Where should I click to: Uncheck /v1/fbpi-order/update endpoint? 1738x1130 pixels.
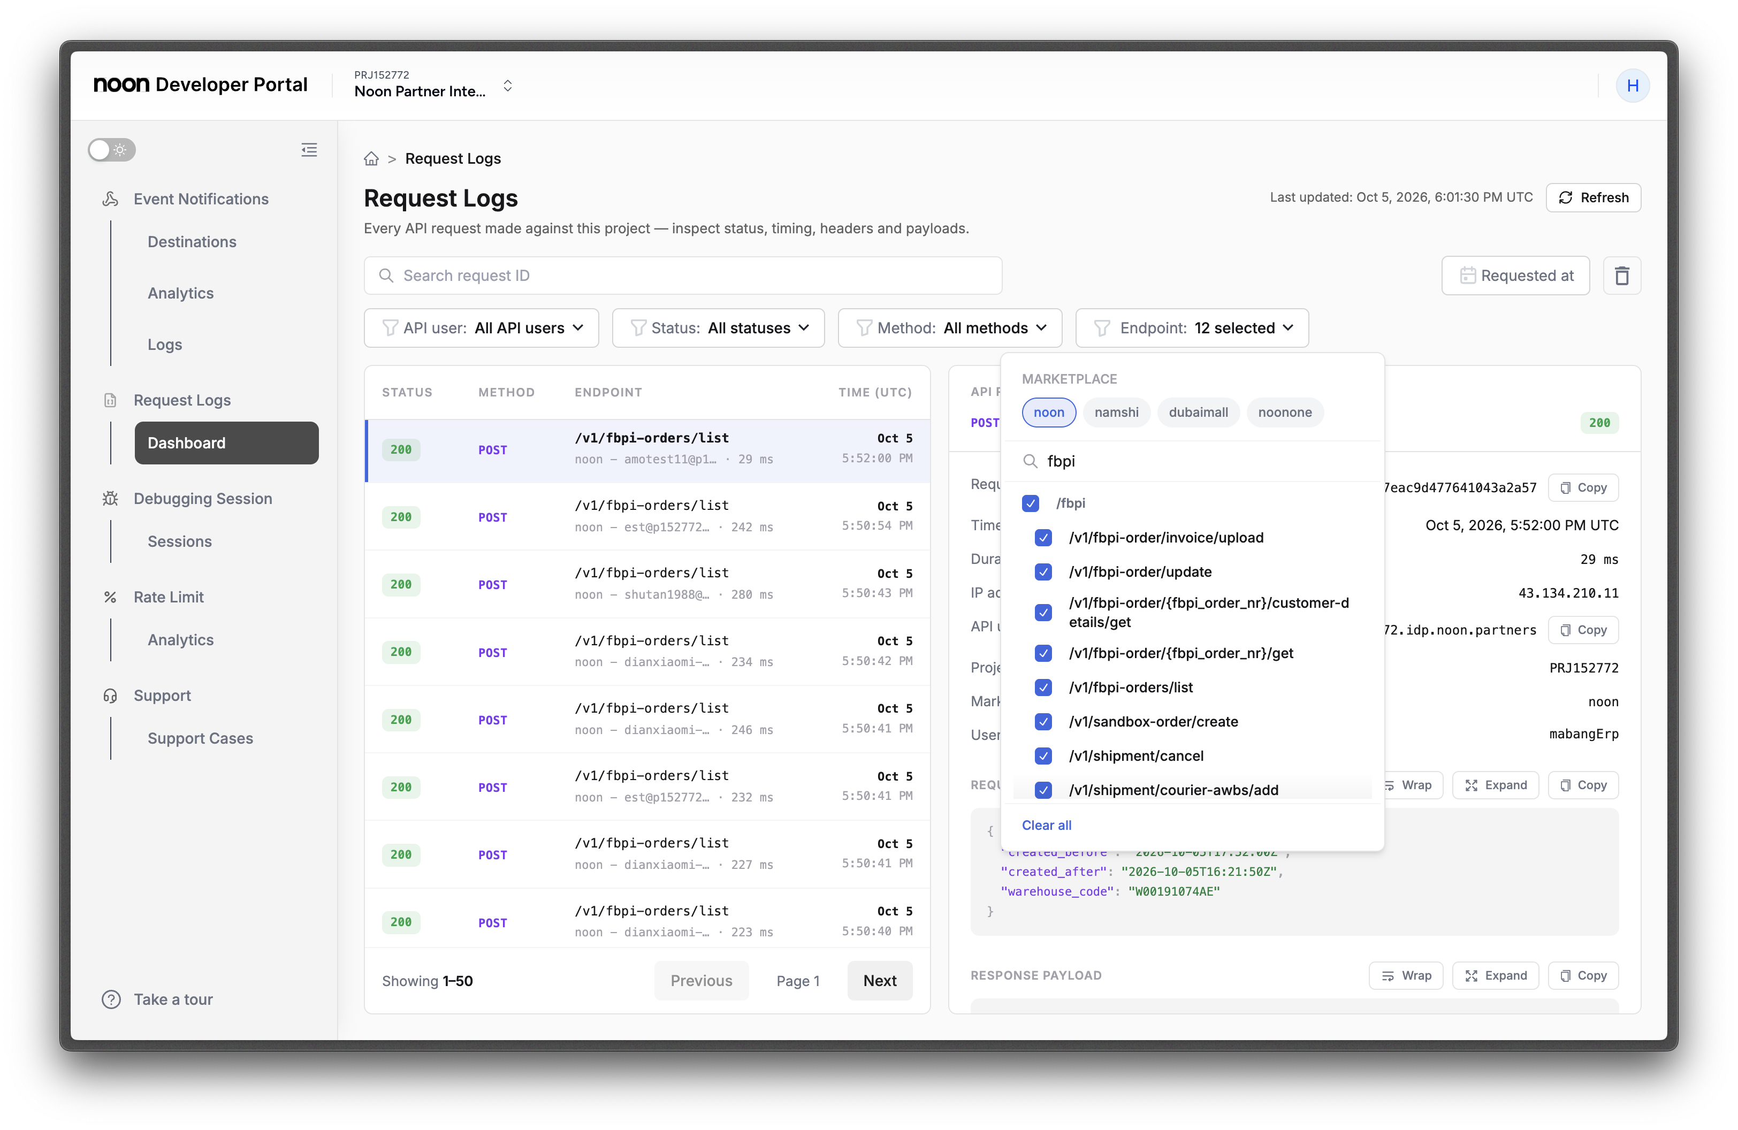(1043, 571)
